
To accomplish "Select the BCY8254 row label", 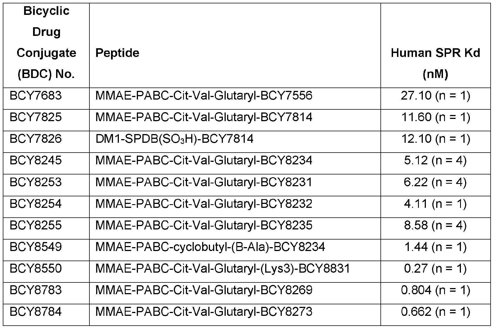I will (36, 204).
